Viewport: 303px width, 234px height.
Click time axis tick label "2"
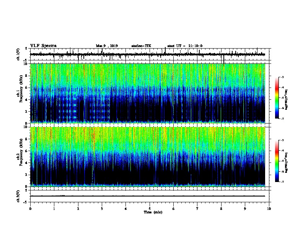(78, 209)
